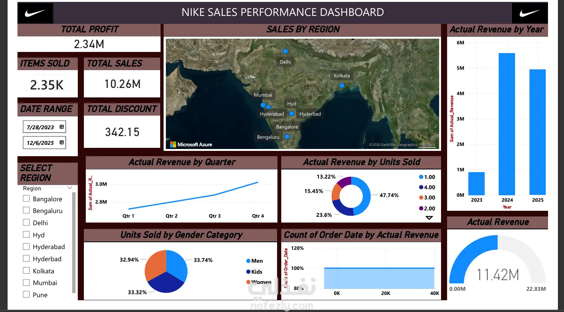Image resolution: width=564 pixels, height=312 pixels.
Task: Click the map Feedback link
Action: (427, 145)
